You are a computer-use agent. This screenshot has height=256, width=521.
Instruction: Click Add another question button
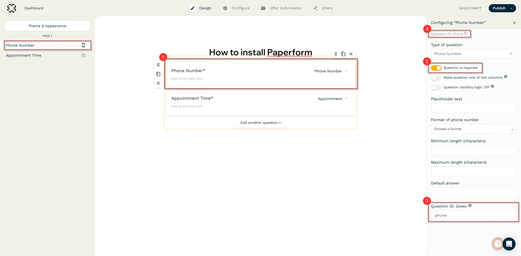pyautogui.click(x=260, y=123)
